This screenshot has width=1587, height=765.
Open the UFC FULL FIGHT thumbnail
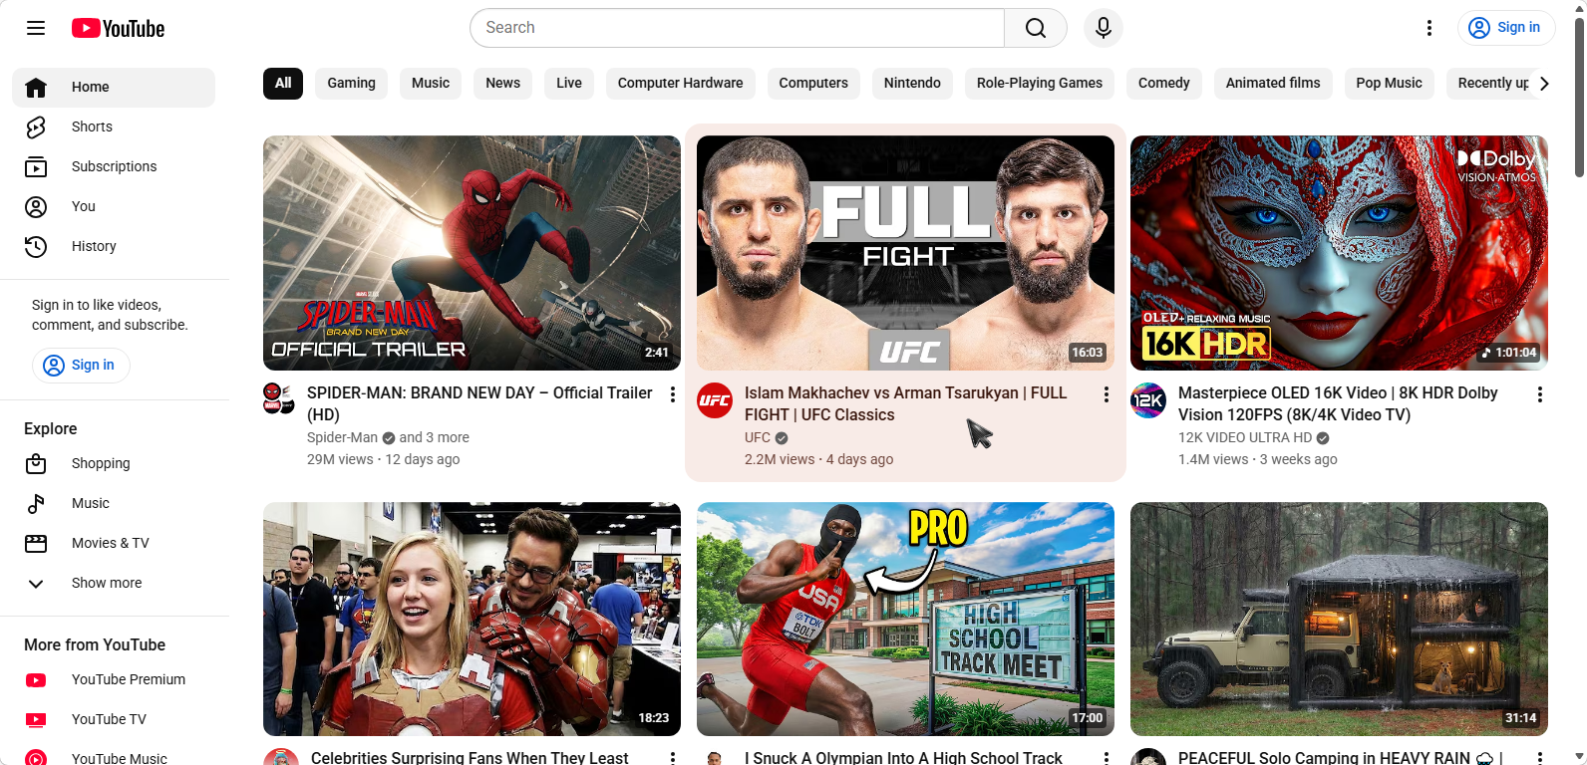(905, 253)
